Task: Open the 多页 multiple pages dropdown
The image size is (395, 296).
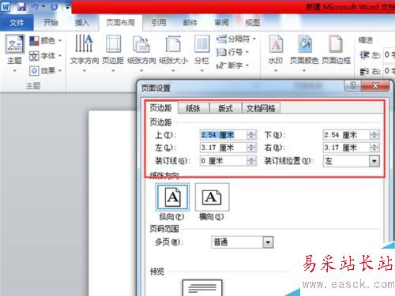Action: click(268, 242)
